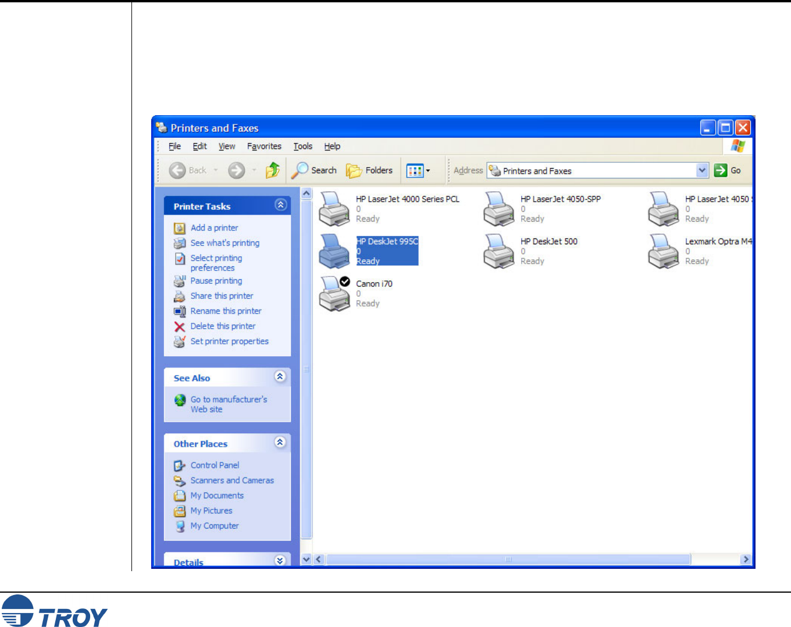Screen dimensions: 791x627
Task: Select the Lexmark Optra printer icon
Action: coord(663,251)
